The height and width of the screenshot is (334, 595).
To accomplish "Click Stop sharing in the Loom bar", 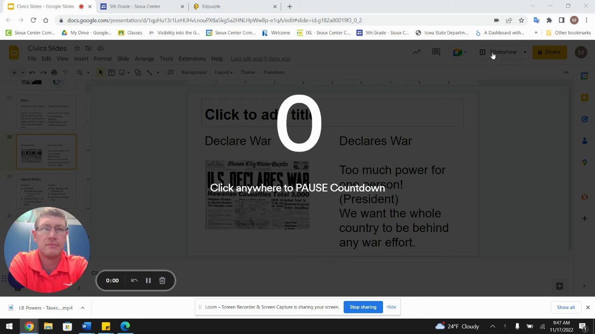I will click(363, 307).
